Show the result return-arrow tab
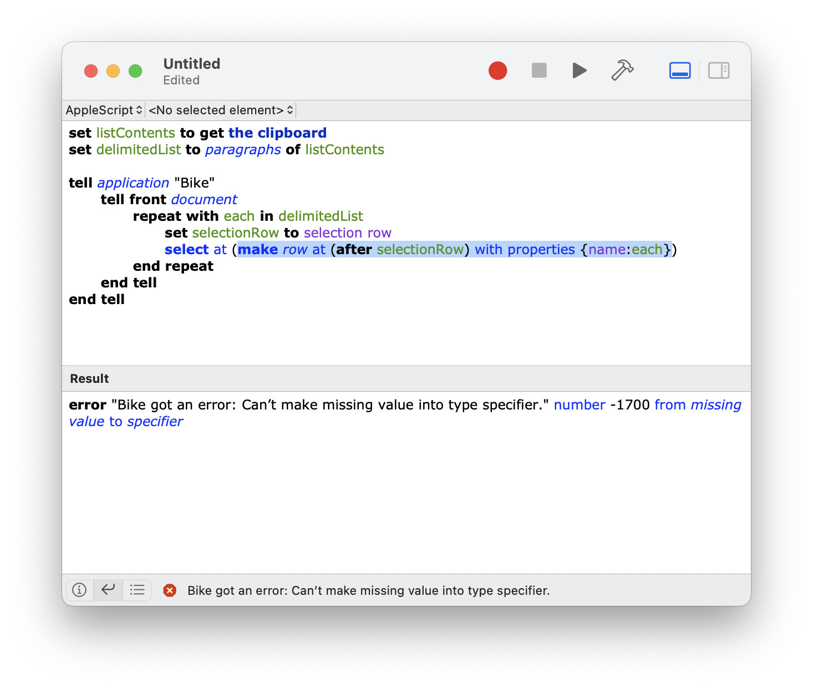Image resolution: width=813 pixels, height=688 pixels. pyautogui.click(x=108, y=590)
